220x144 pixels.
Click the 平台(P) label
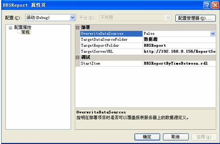[x=87, y=18]
